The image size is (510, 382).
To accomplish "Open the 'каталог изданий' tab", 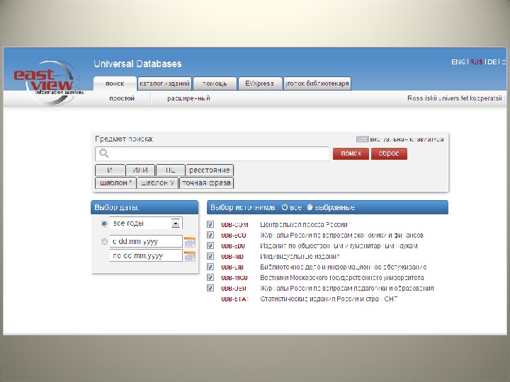I will click(x=164, y=83).
